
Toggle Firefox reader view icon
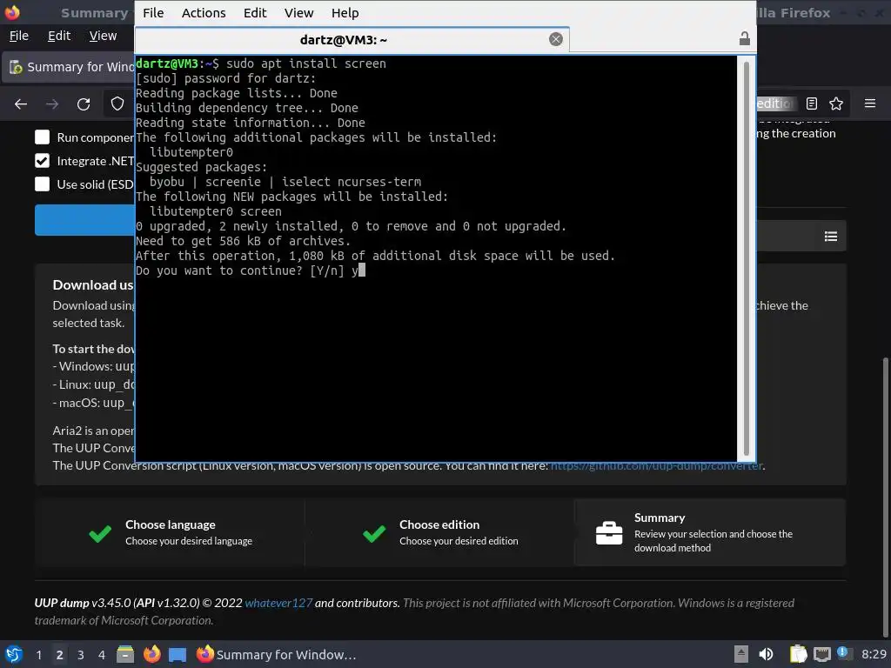pyautogui.click(x=812, y=104)
